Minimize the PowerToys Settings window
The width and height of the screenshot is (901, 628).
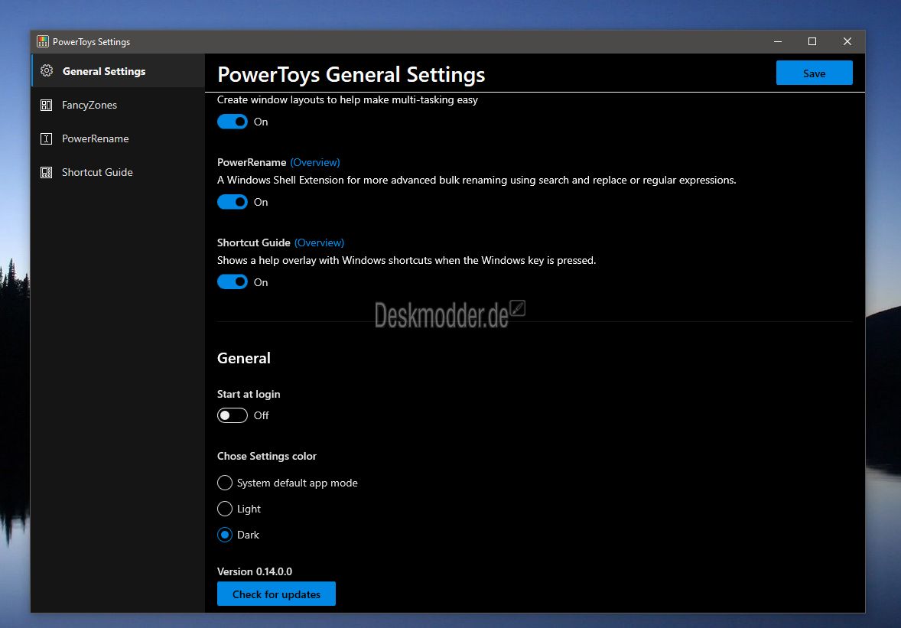point(777,41)
